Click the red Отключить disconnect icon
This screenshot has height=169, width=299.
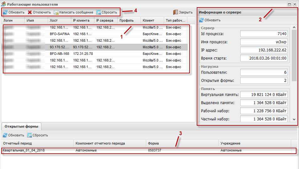pyautogui.click(x=30, y=12)
